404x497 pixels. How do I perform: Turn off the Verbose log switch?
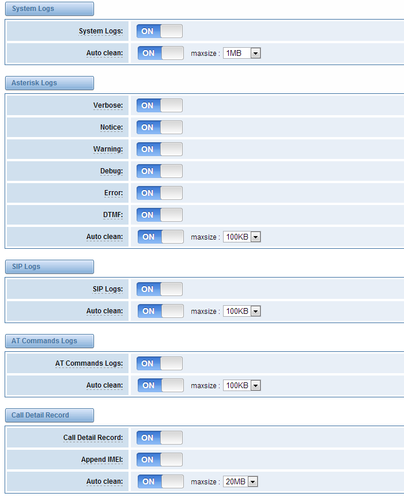[x=160, y=105]
